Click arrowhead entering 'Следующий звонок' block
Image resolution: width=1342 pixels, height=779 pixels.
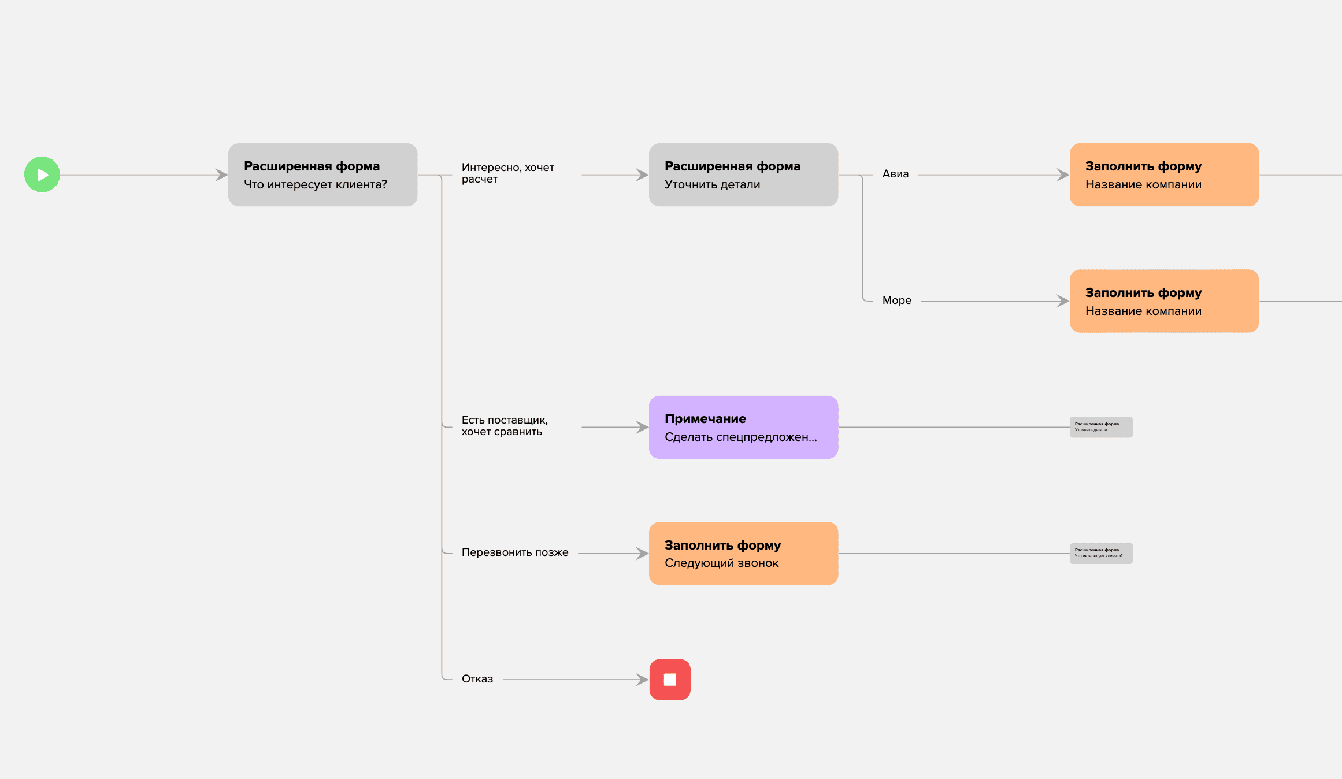click(x=642, y=554)
